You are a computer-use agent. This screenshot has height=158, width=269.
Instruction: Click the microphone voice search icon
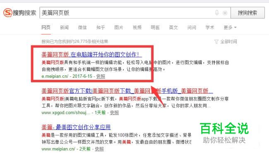click(x=217, y=13)
